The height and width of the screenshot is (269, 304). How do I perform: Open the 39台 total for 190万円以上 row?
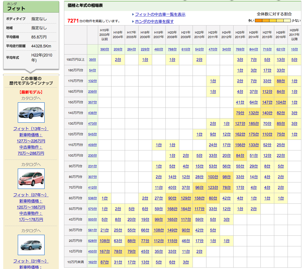coord(92,60)
